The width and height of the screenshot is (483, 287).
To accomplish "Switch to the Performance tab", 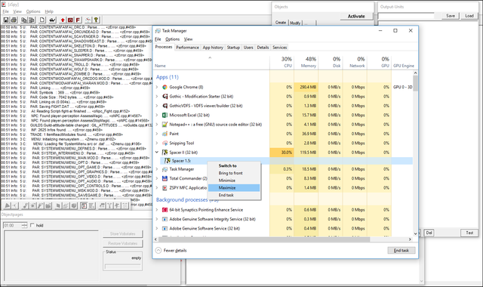I will tap(187, 48).
